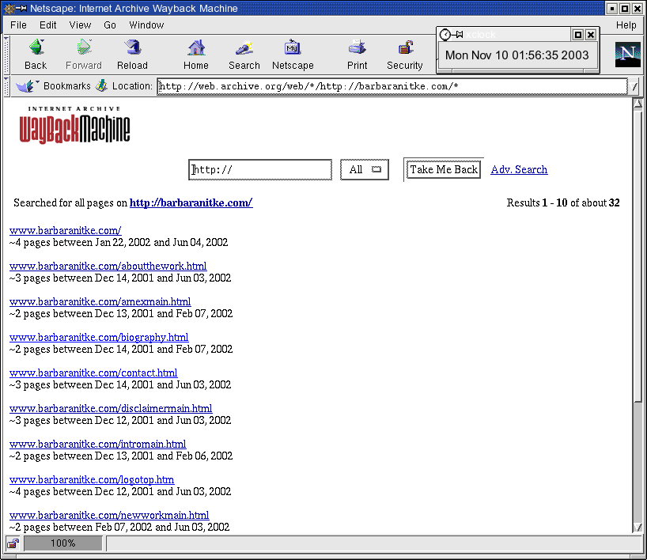Viewport: 647px width, 560px height.
Task: Open the amexmain.html result link
Action: (x=100, y=301)
